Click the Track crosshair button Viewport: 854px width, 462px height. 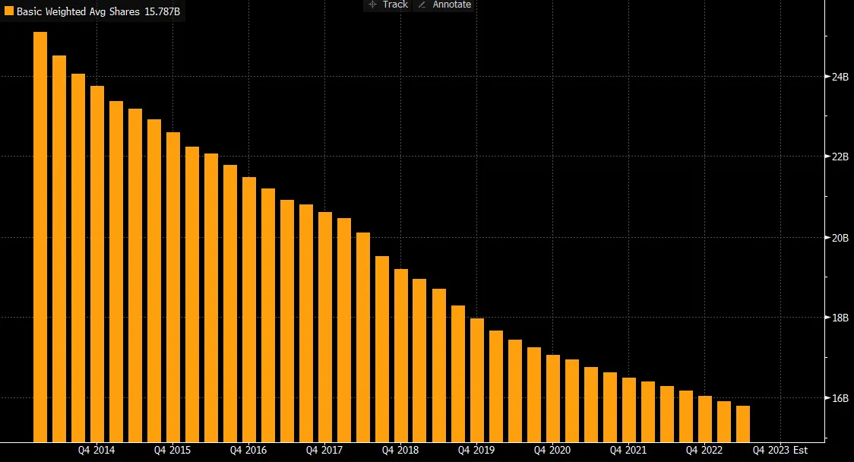pyautogui.click(x=387, y=5)
